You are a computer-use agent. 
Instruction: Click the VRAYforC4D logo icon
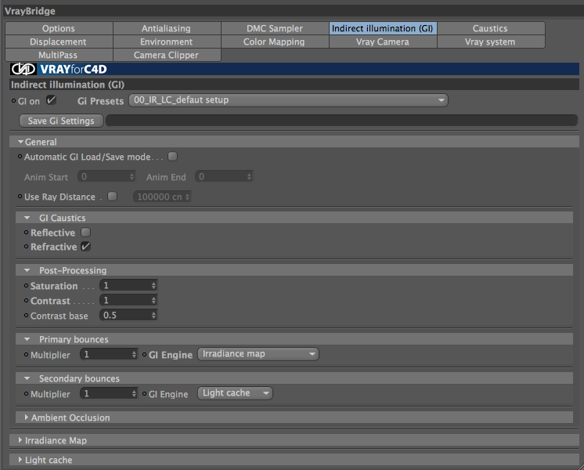click(23, 69)
